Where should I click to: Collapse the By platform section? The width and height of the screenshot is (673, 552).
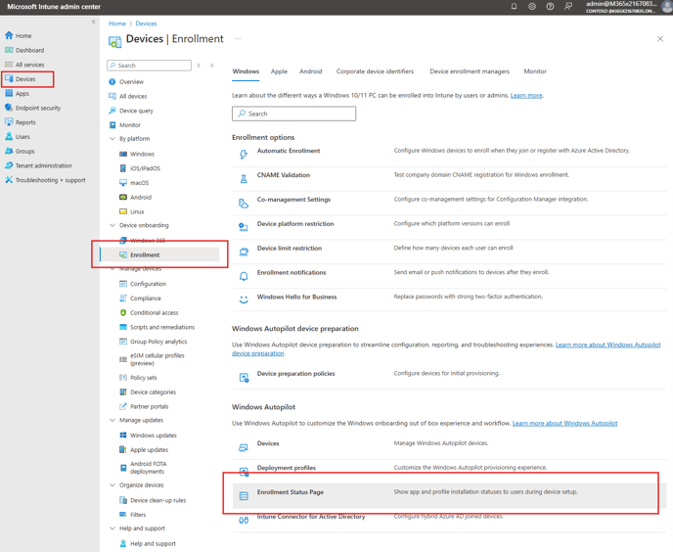pyautogui.click(x=112, y=138)
